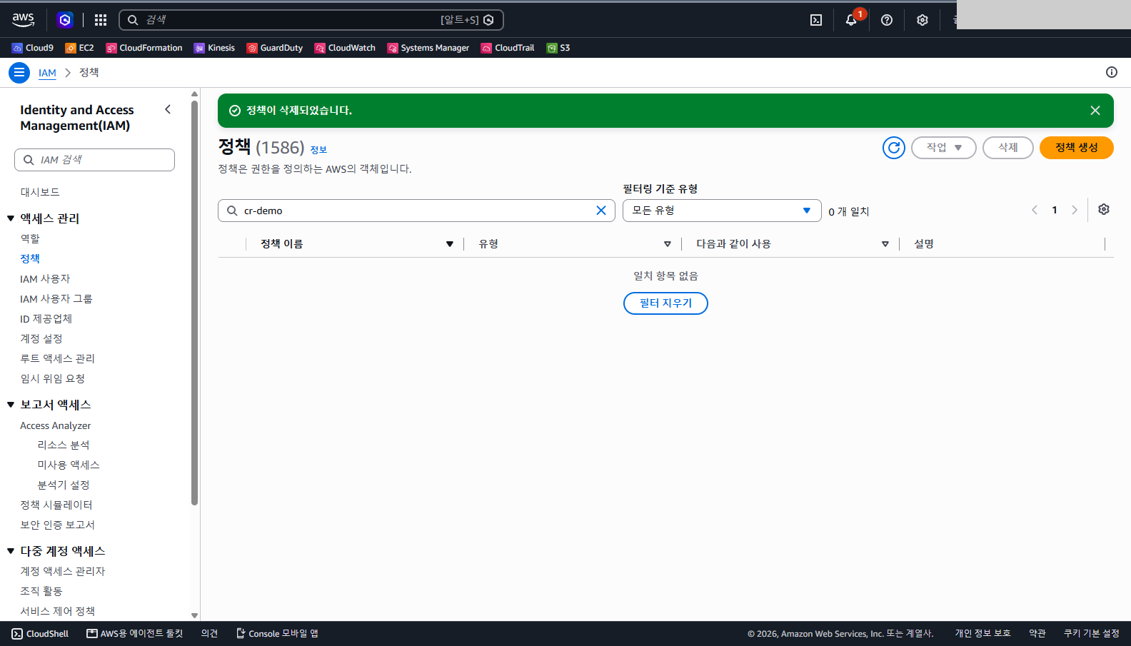Image resolution: width=1131 pixels, height=646 pixels.
Task: Clear the cr-demo search text
Action: pyautogui.click(x=601, y=211)
